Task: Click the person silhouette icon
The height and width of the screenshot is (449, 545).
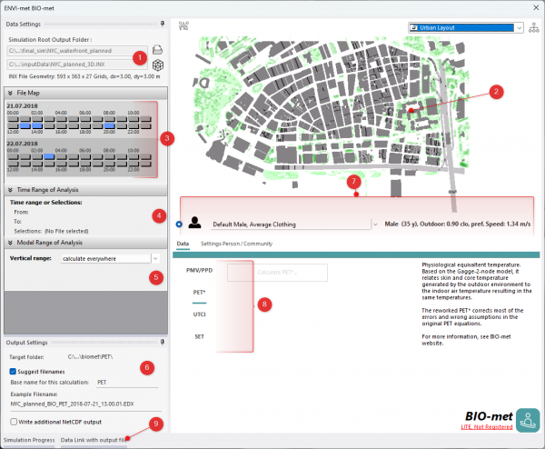Action: point(196,223)
